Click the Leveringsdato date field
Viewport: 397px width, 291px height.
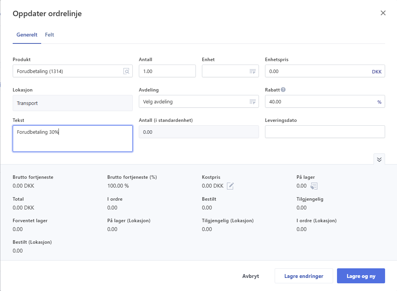(325, 132)
